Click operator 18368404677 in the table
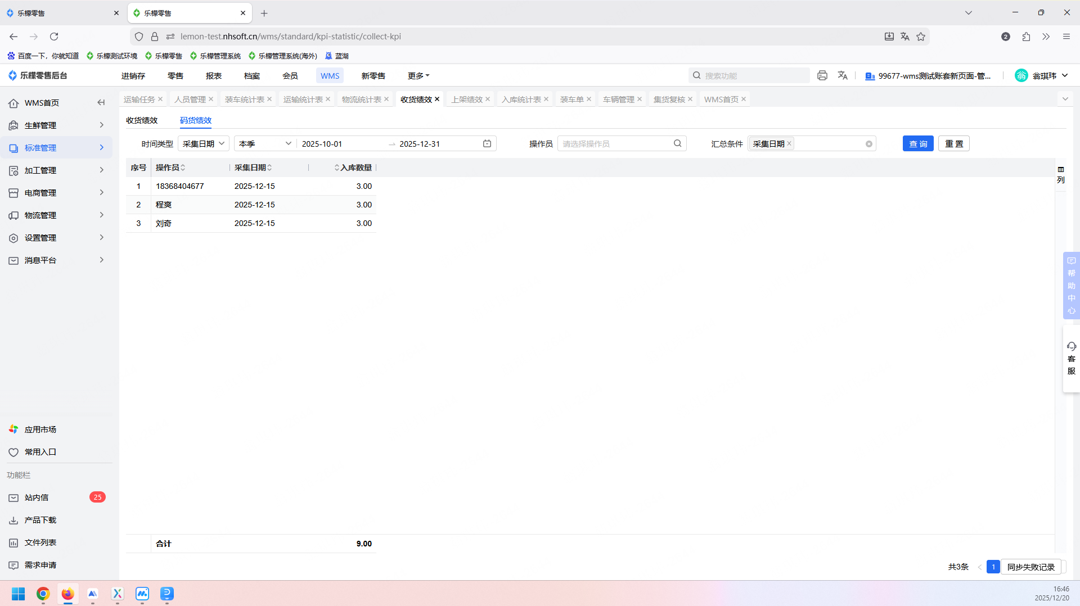This screenshot has width=1080, height=606. [180, 186]
